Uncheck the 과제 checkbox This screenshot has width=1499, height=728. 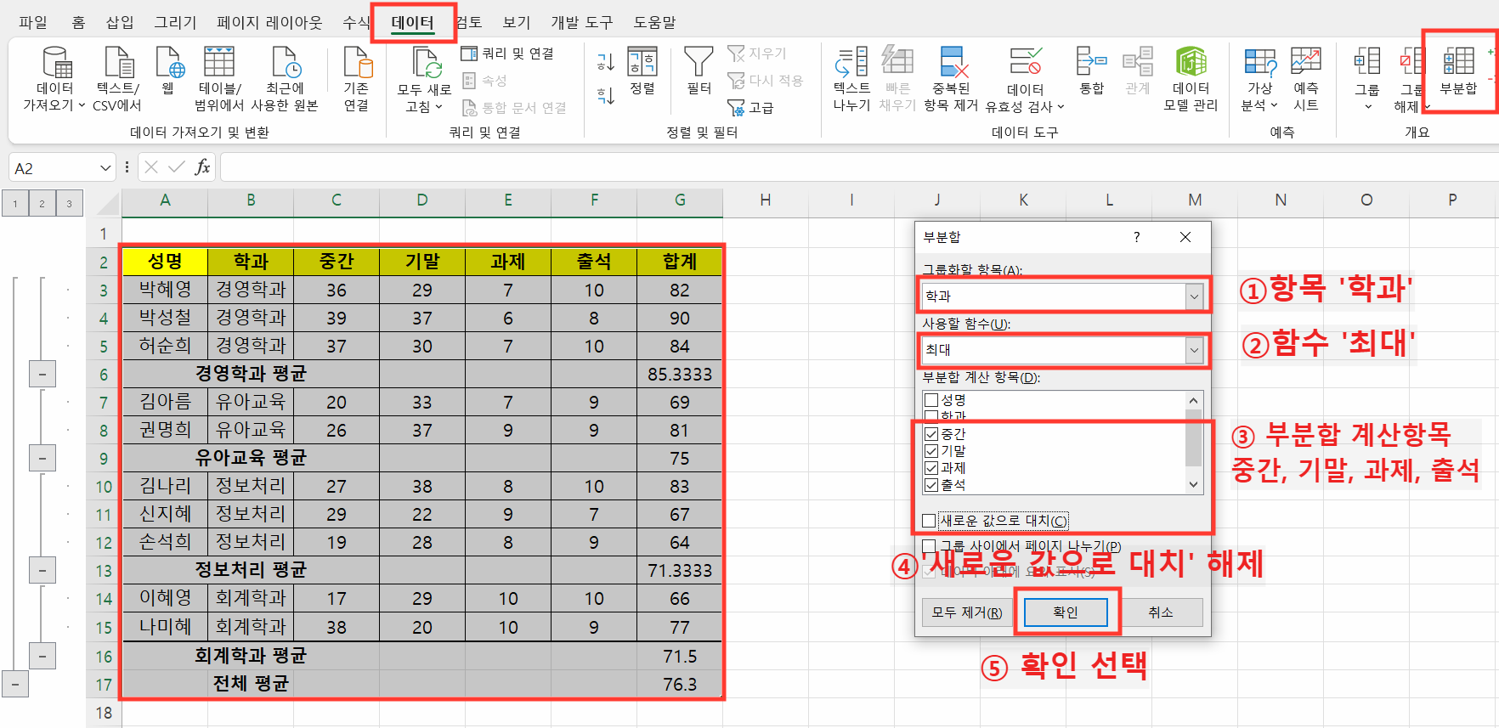click(931, 468)
